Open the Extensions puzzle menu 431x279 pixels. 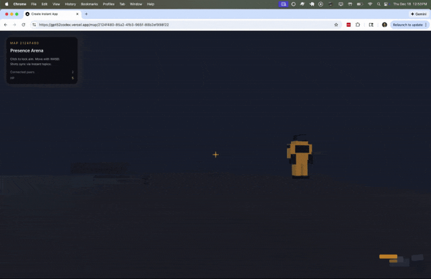358,25
